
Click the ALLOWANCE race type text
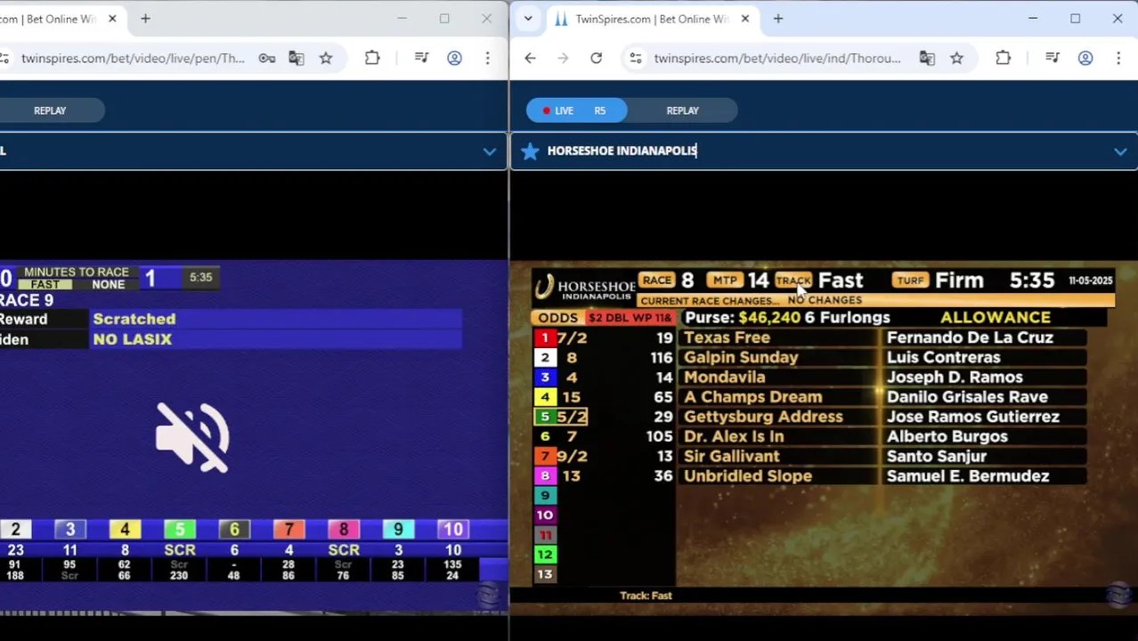coord(996,318)
